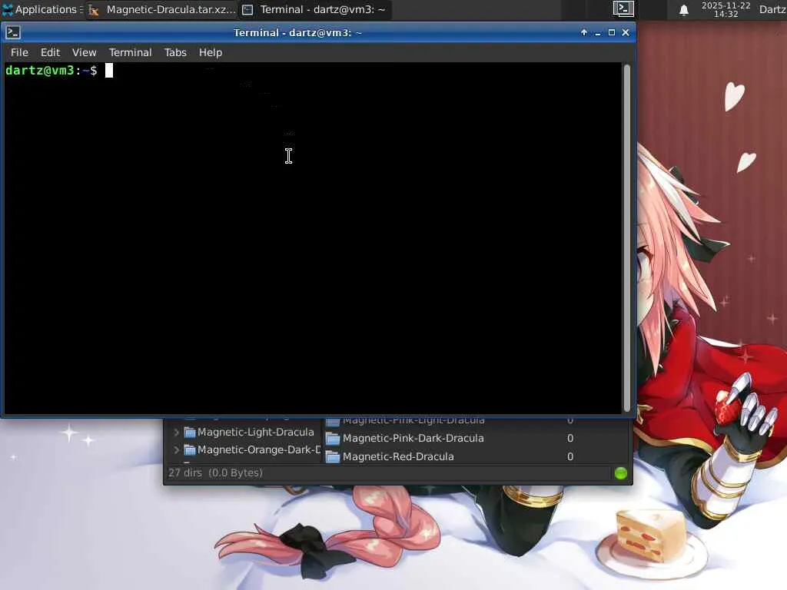Select Magnetic-Orange-Dark-D folder in the tree
The height and width of the screenshot is (590, 787).
[258, 449]
